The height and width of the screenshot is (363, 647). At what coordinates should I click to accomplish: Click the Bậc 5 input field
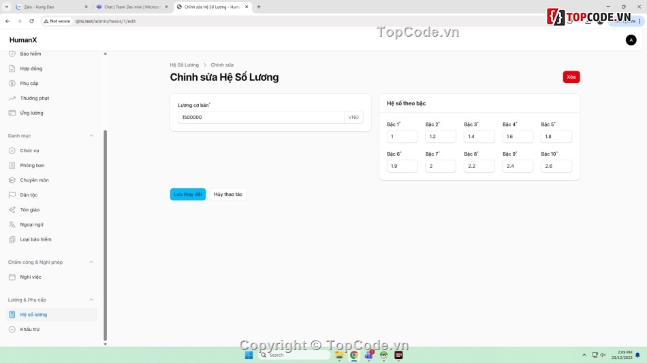coord(556,137)
